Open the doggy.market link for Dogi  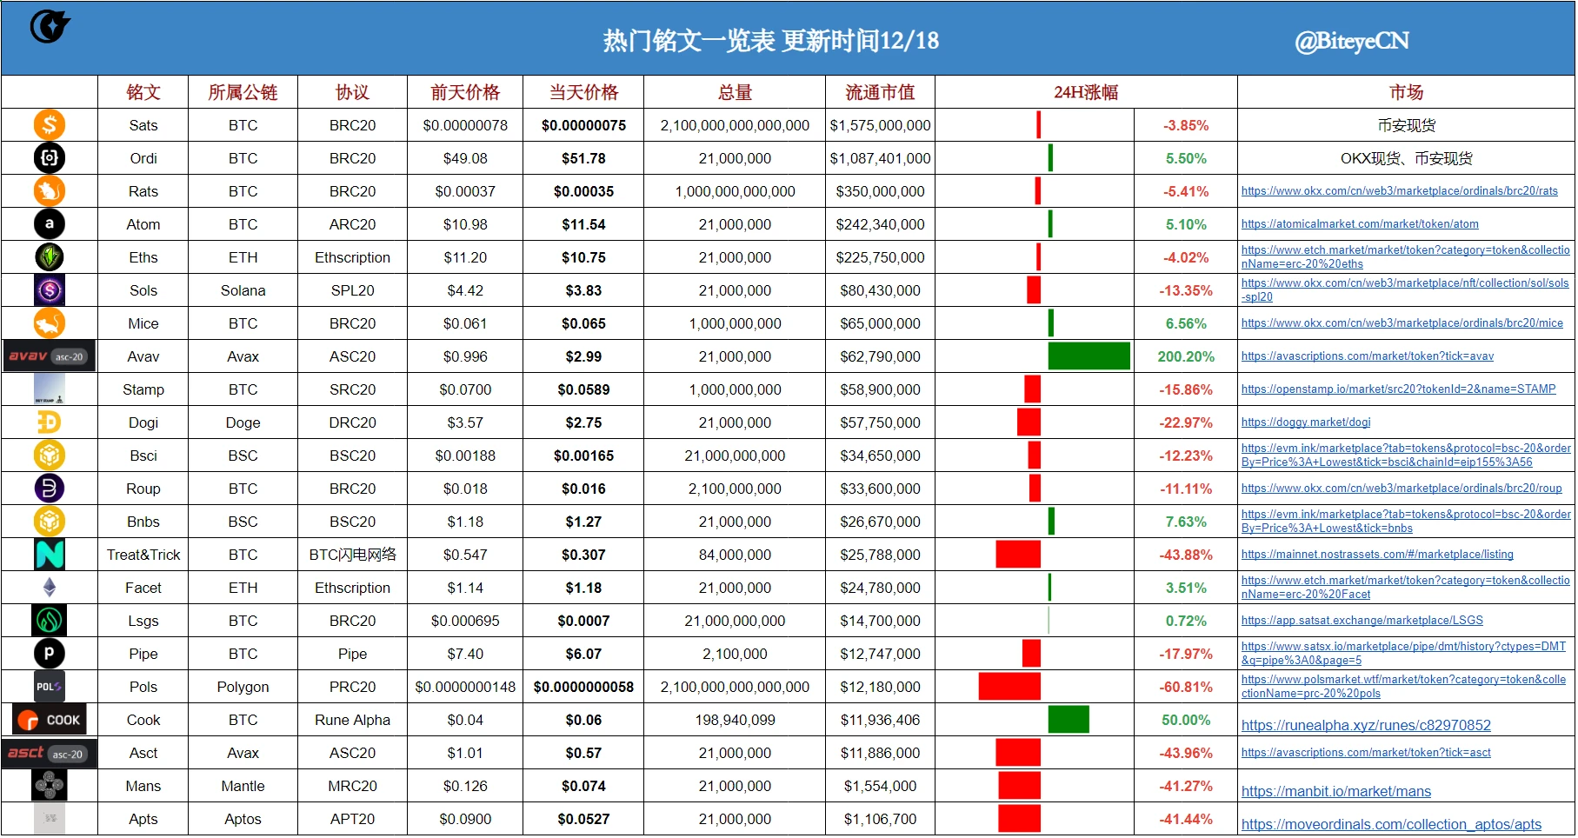1306,422
